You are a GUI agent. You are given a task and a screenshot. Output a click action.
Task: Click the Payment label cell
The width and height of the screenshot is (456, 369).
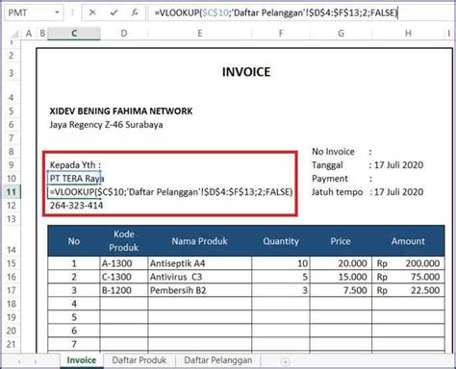330,179
